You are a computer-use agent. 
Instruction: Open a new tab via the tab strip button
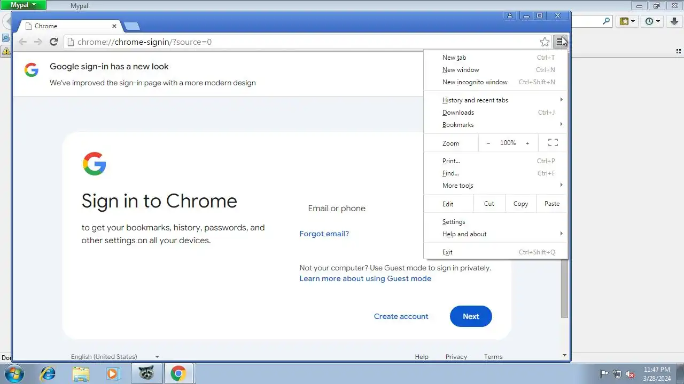tap(131, 26)
